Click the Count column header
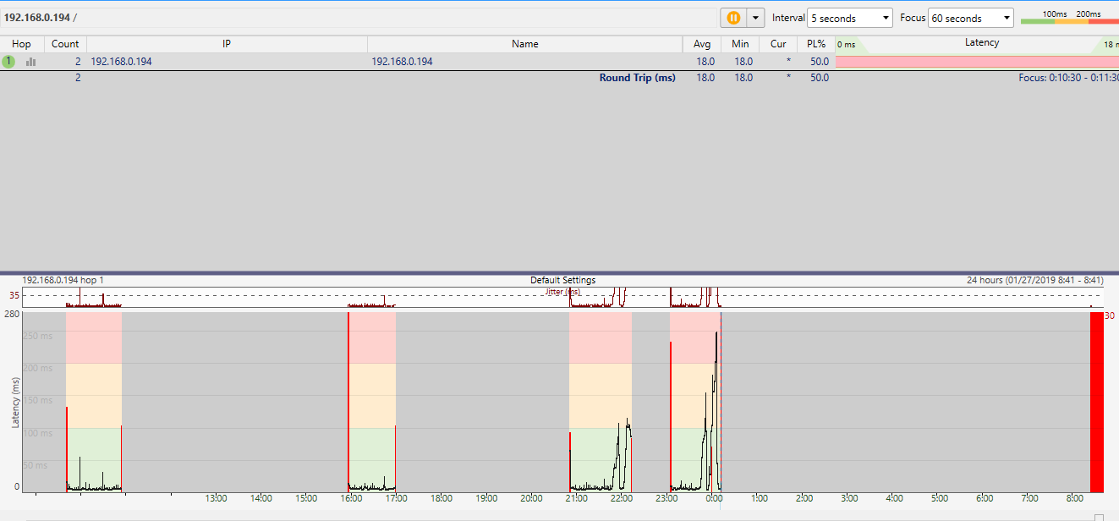The width and height of the screenshot is (1119, 521). (x=65, y=44)
